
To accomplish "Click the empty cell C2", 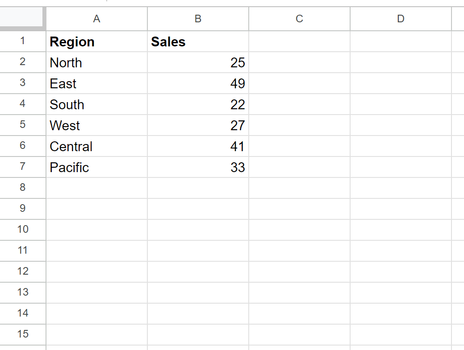I will point(299,62).
